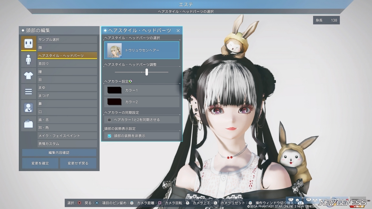Click the 頭部の編集 panel title

tap(38, 30)
